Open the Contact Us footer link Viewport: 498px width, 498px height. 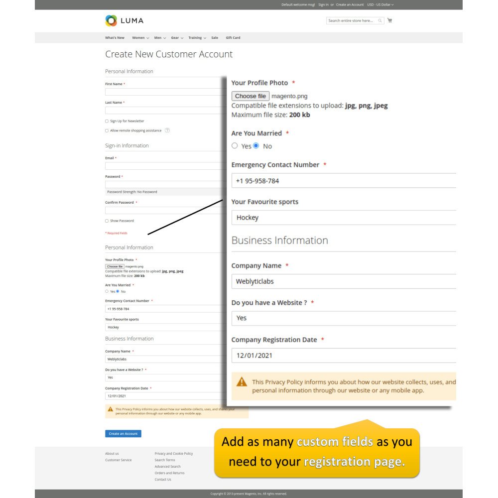click(163, 480)
